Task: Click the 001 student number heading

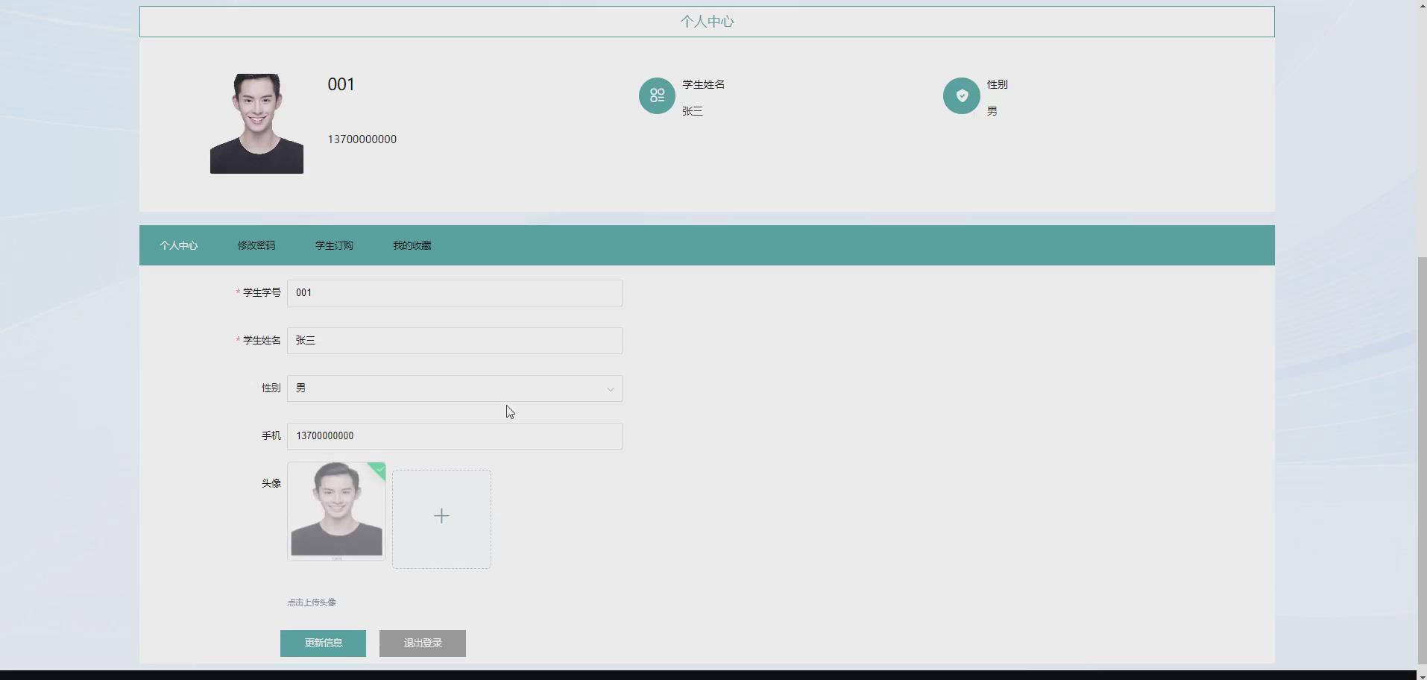Action: pyautogui.click(x=341, y=84)
